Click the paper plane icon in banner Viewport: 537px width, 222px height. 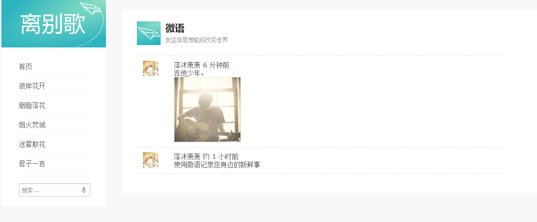pyautogui.click(x=91, y=8)
